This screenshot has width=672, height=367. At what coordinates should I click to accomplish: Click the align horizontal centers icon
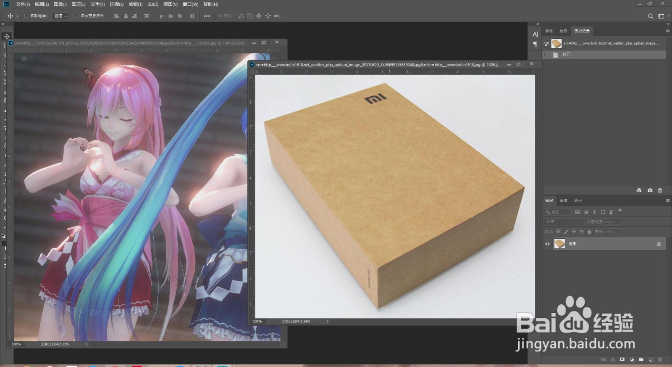(126, 16)
